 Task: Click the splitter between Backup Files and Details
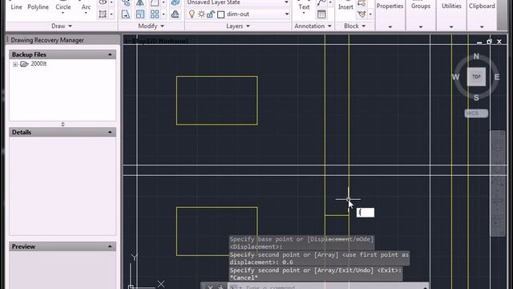pyautogui.click(x=63, y=124)
